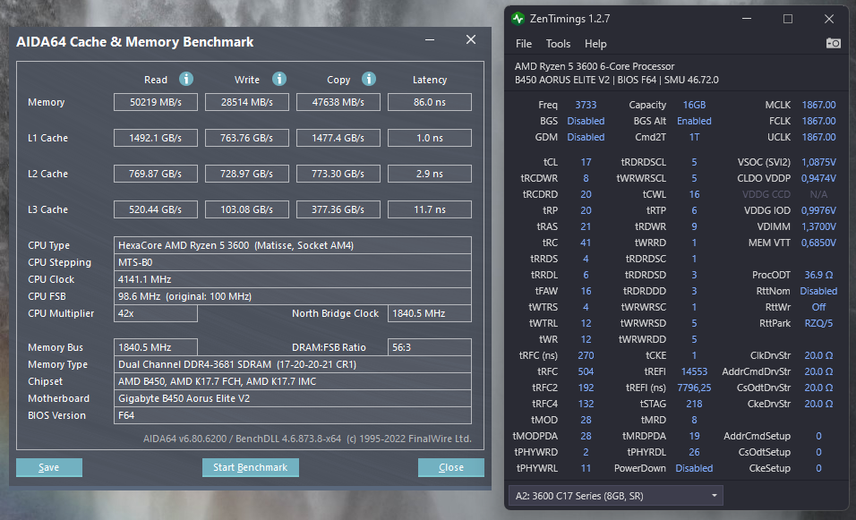Click the CPU Clock field 4141.1 MHz
Image resolution: width=856 pixels, height=520 pixels.
click(293, 279)
